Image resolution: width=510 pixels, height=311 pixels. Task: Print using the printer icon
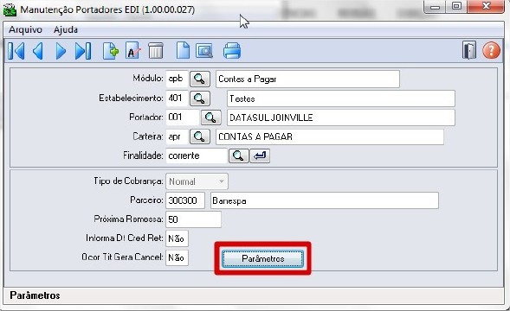tap(232, 51)
